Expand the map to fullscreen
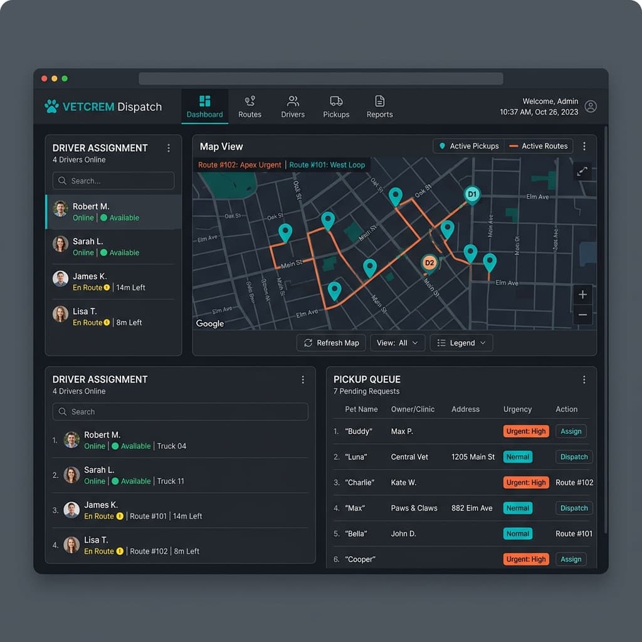Viewport: 642px width, 642px height. (x=582, y=171)
